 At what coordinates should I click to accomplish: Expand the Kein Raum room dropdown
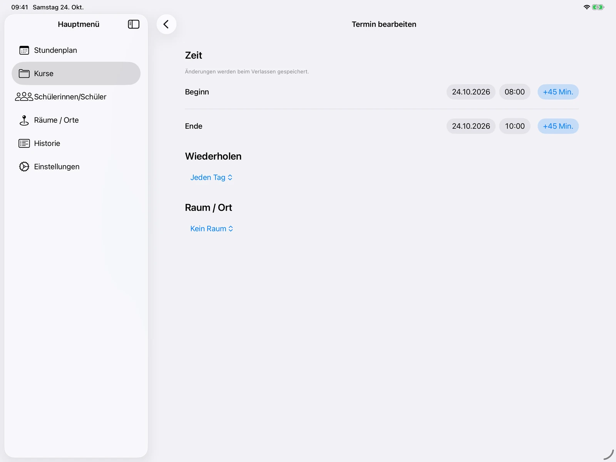[x=212, y=229]
